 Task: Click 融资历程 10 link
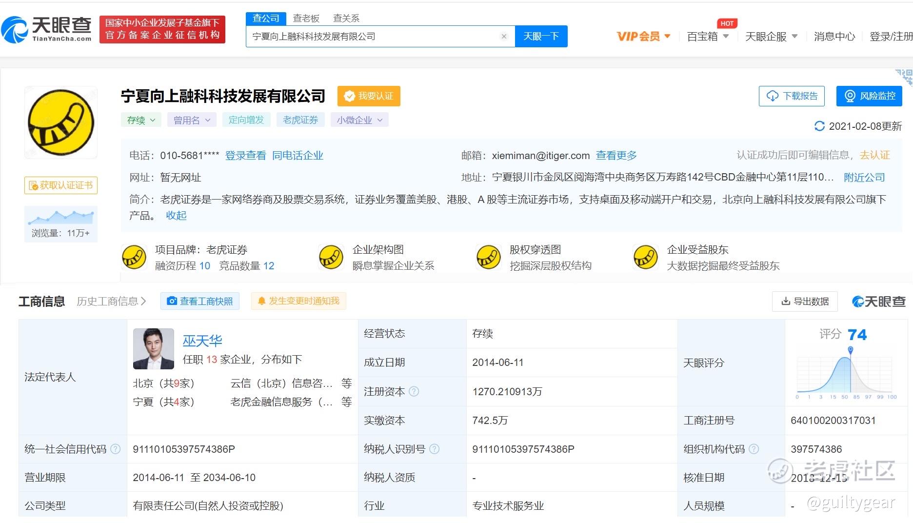(182, 266)
